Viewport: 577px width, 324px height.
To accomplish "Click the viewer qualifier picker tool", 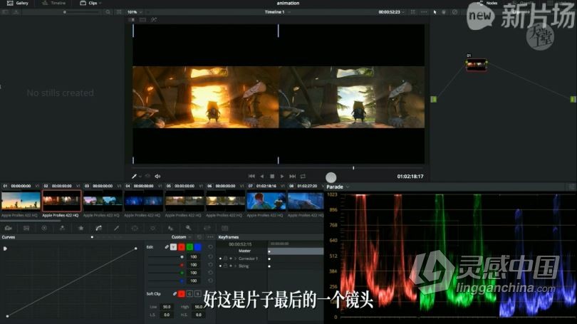I will tap(135, 177).
